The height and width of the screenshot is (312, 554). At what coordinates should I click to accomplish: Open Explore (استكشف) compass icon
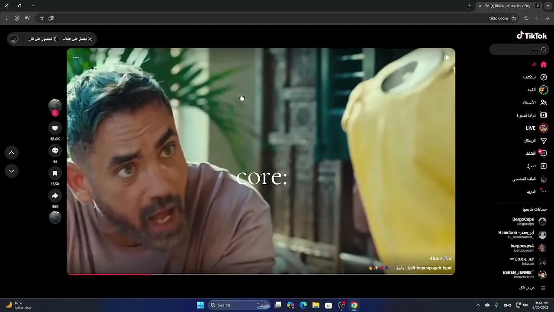click(544, 77)
